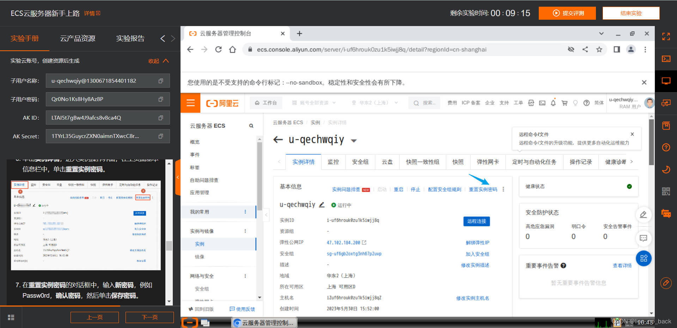Select 实例 in the ECS sidebar
Screen dimensions: 677x328
(x=200, y=244)
